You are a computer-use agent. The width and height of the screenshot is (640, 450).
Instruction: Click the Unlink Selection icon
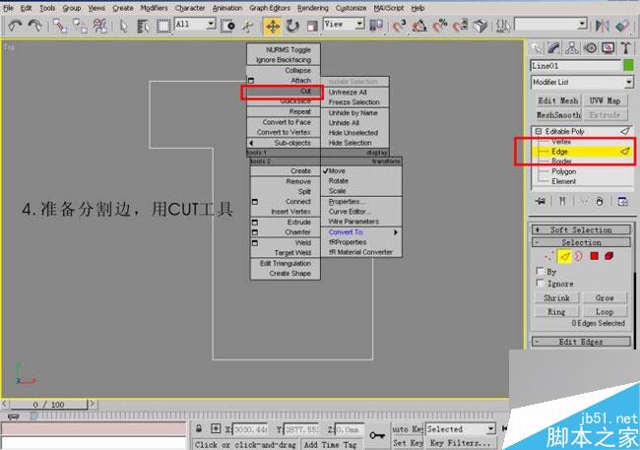tap(80, 26)
